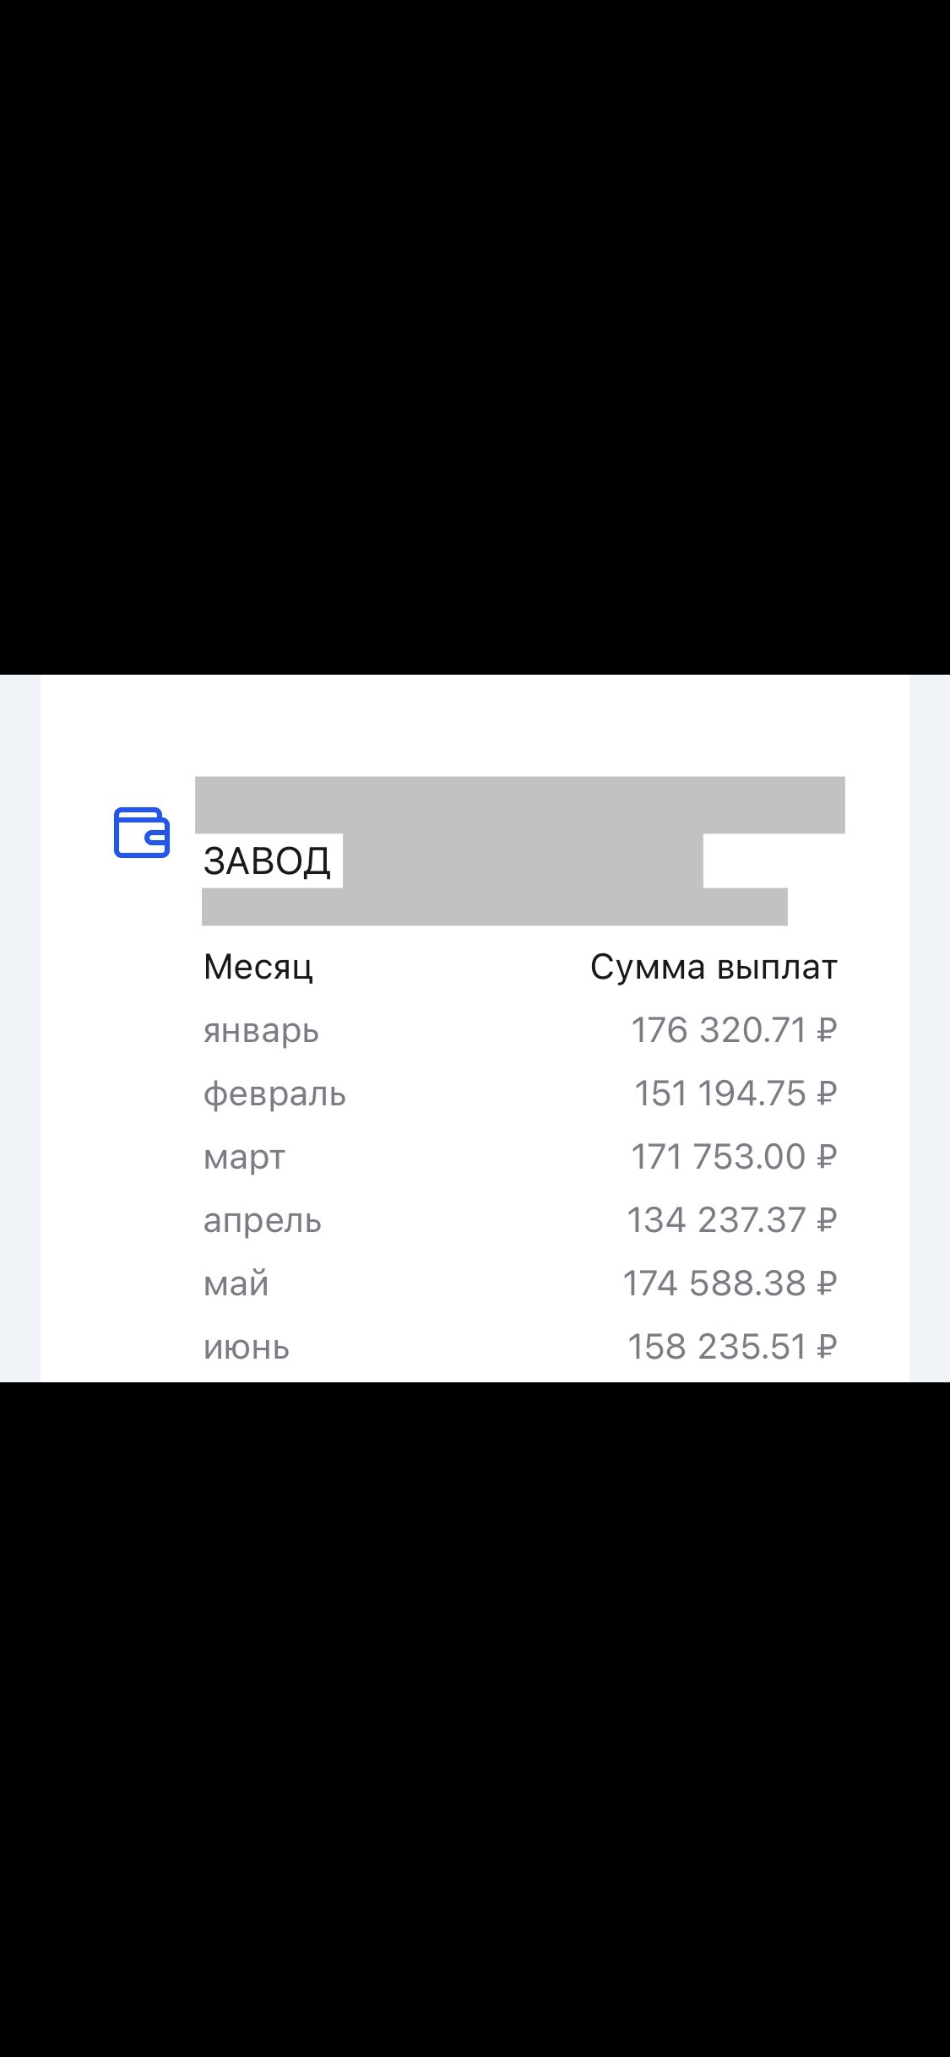950x2057 pixels.
Task: Tap the gray redacted block right of ЗАВОД
Action: [x=523, y=861]
